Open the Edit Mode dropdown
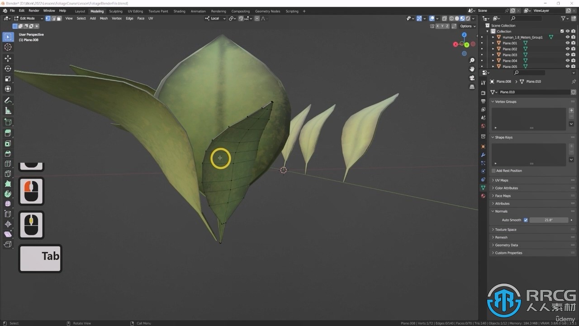579x326 pixels. click(28, 19)
